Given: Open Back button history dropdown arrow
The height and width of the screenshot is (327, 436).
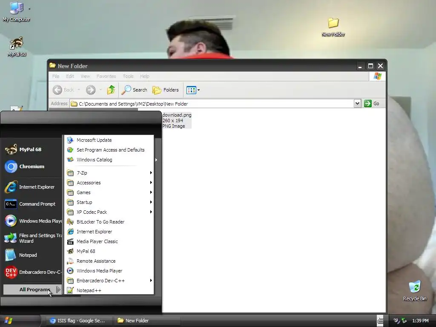Looking at the screenshot, I should pos(79,89).
